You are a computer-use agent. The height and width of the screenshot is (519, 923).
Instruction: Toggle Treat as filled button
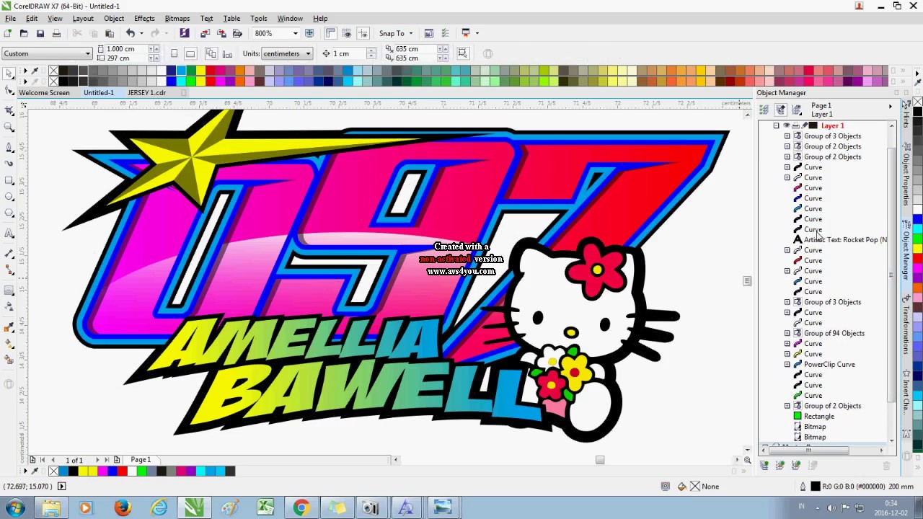463,53
